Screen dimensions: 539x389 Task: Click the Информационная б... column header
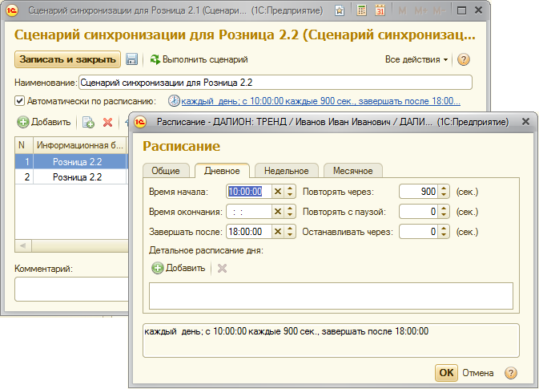click(80, 145)
